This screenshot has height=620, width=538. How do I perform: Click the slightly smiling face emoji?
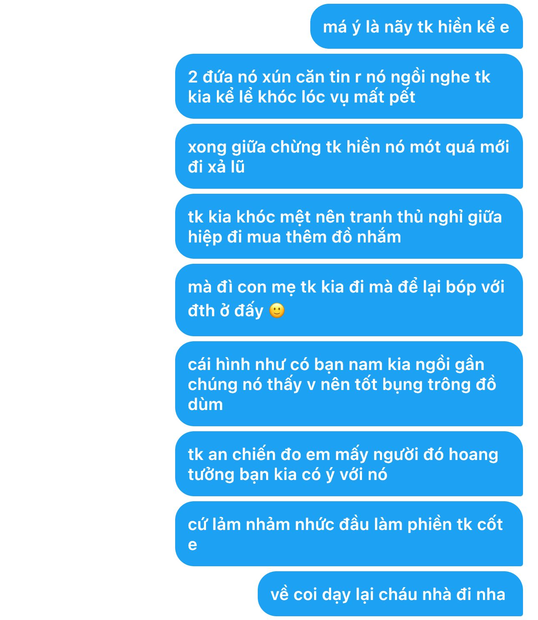[277, 310]
